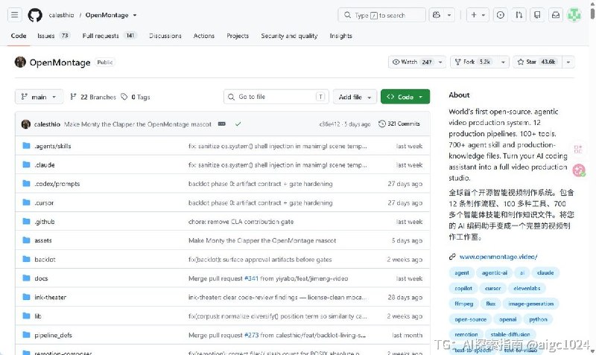
Task: Open the Actions tab
Action: tap(203, 36)
